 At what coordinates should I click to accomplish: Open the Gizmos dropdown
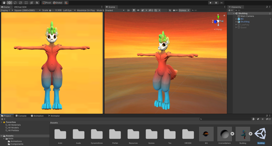184,10
